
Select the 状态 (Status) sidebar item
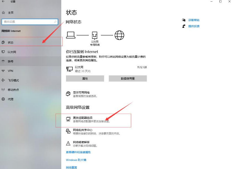[11, 42]
